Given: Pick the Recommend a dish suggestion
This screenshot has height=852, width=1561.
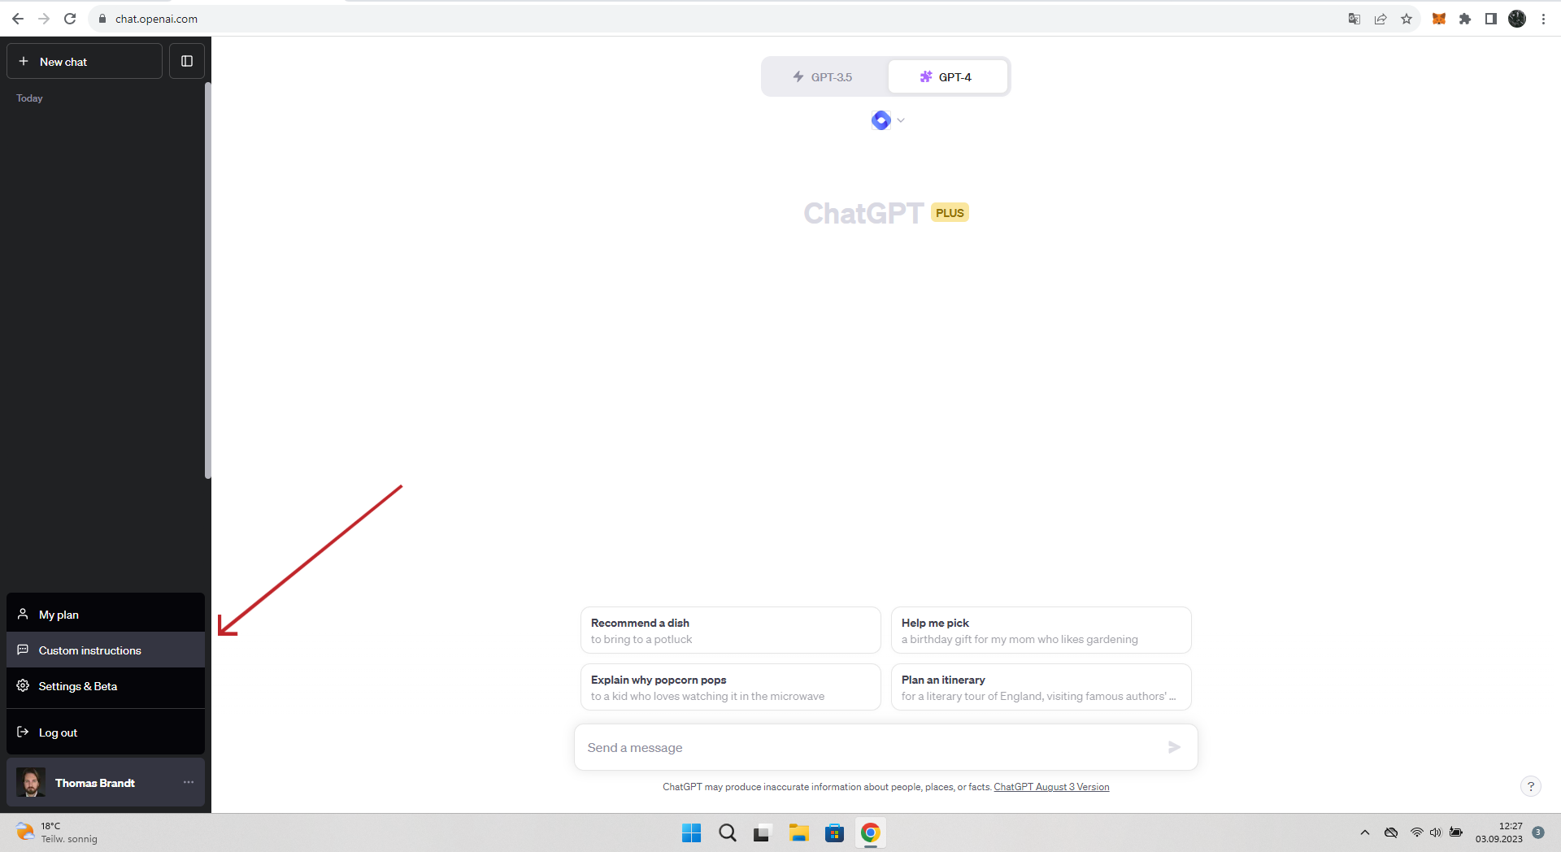Looking at the screenshot, I should 730,630.
